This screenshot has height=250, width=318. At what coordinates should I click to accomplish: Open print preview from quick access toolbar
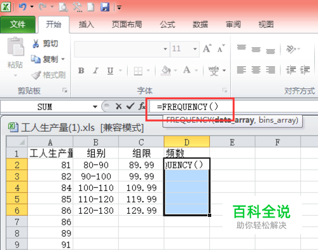64,8
